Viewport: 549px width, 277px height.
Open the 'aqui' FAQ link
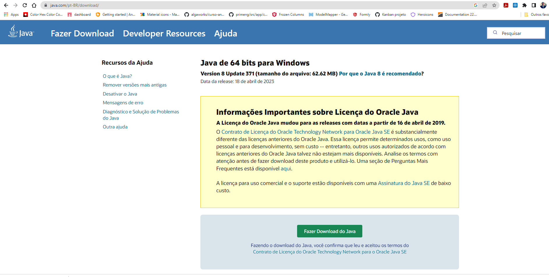coord(286,169)
